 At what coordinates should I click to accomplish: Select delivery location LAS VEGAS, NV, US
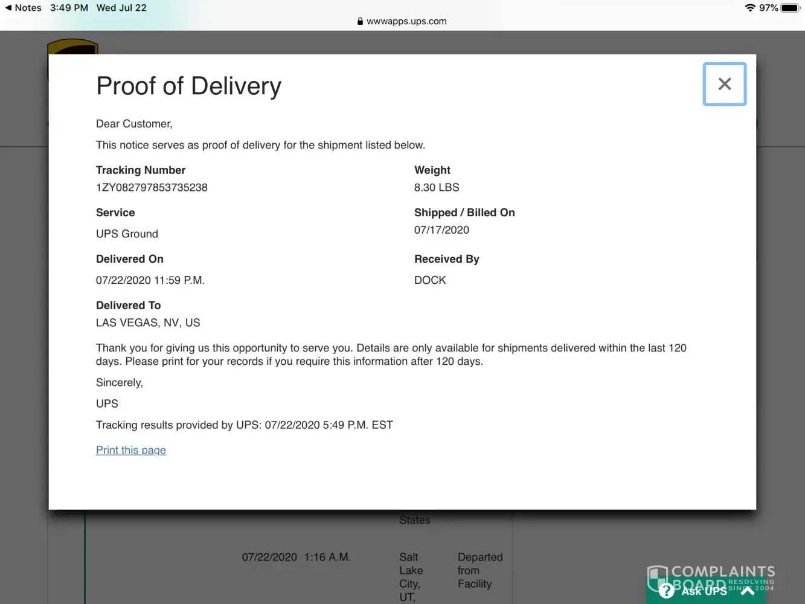pos(148,323)
